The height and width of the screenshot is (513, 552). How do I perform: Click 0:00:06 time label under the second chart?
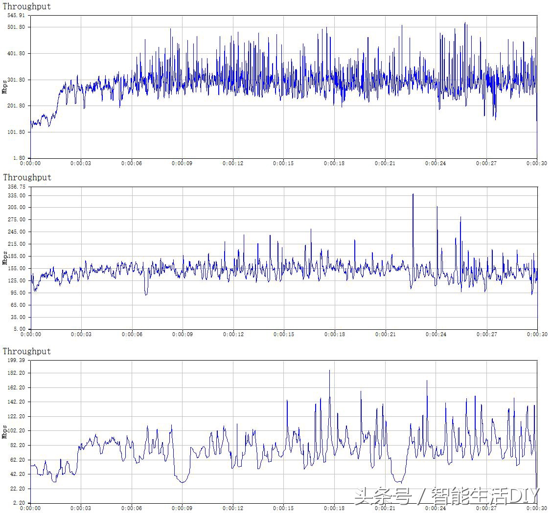(x=132, y=335)
